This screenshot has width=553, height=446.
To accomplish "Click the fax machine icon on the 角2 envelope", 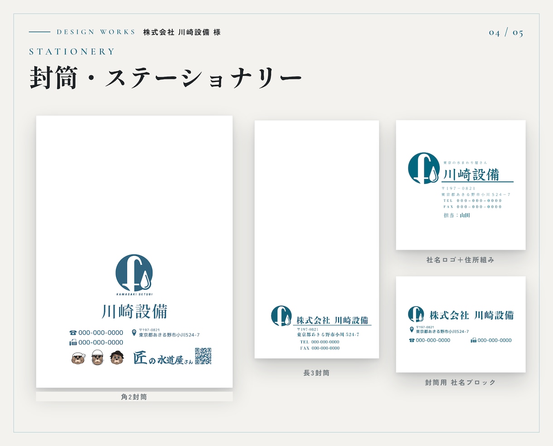I will [x=73, y=343].
